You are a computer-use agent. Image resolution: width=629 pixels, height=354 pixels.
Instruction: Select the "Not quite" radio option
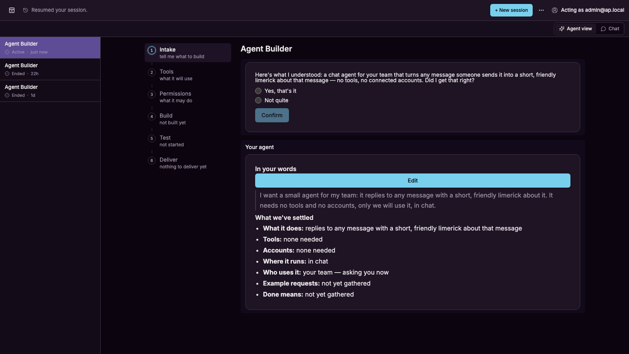pos(258,100)
